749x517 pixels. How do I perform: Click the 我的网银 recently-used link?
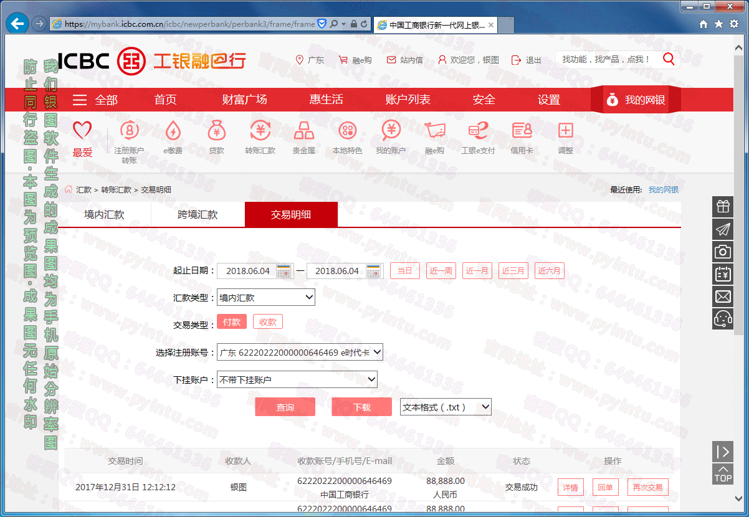(663, 189)
